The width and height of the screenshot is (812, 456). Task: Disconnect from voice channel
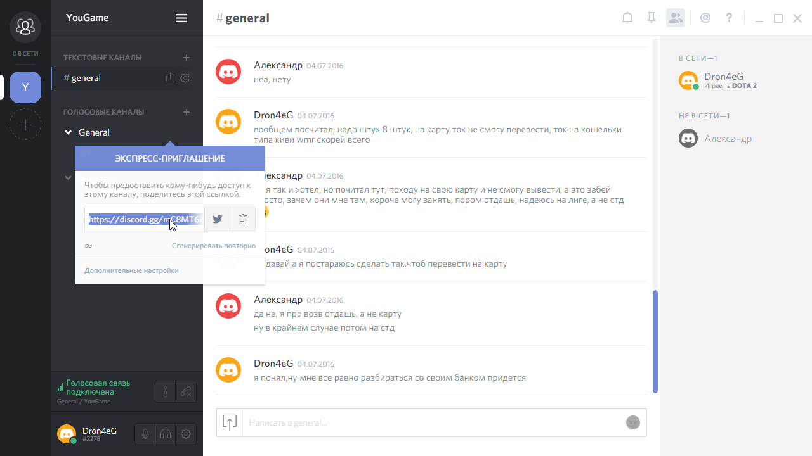click(186, 392)
